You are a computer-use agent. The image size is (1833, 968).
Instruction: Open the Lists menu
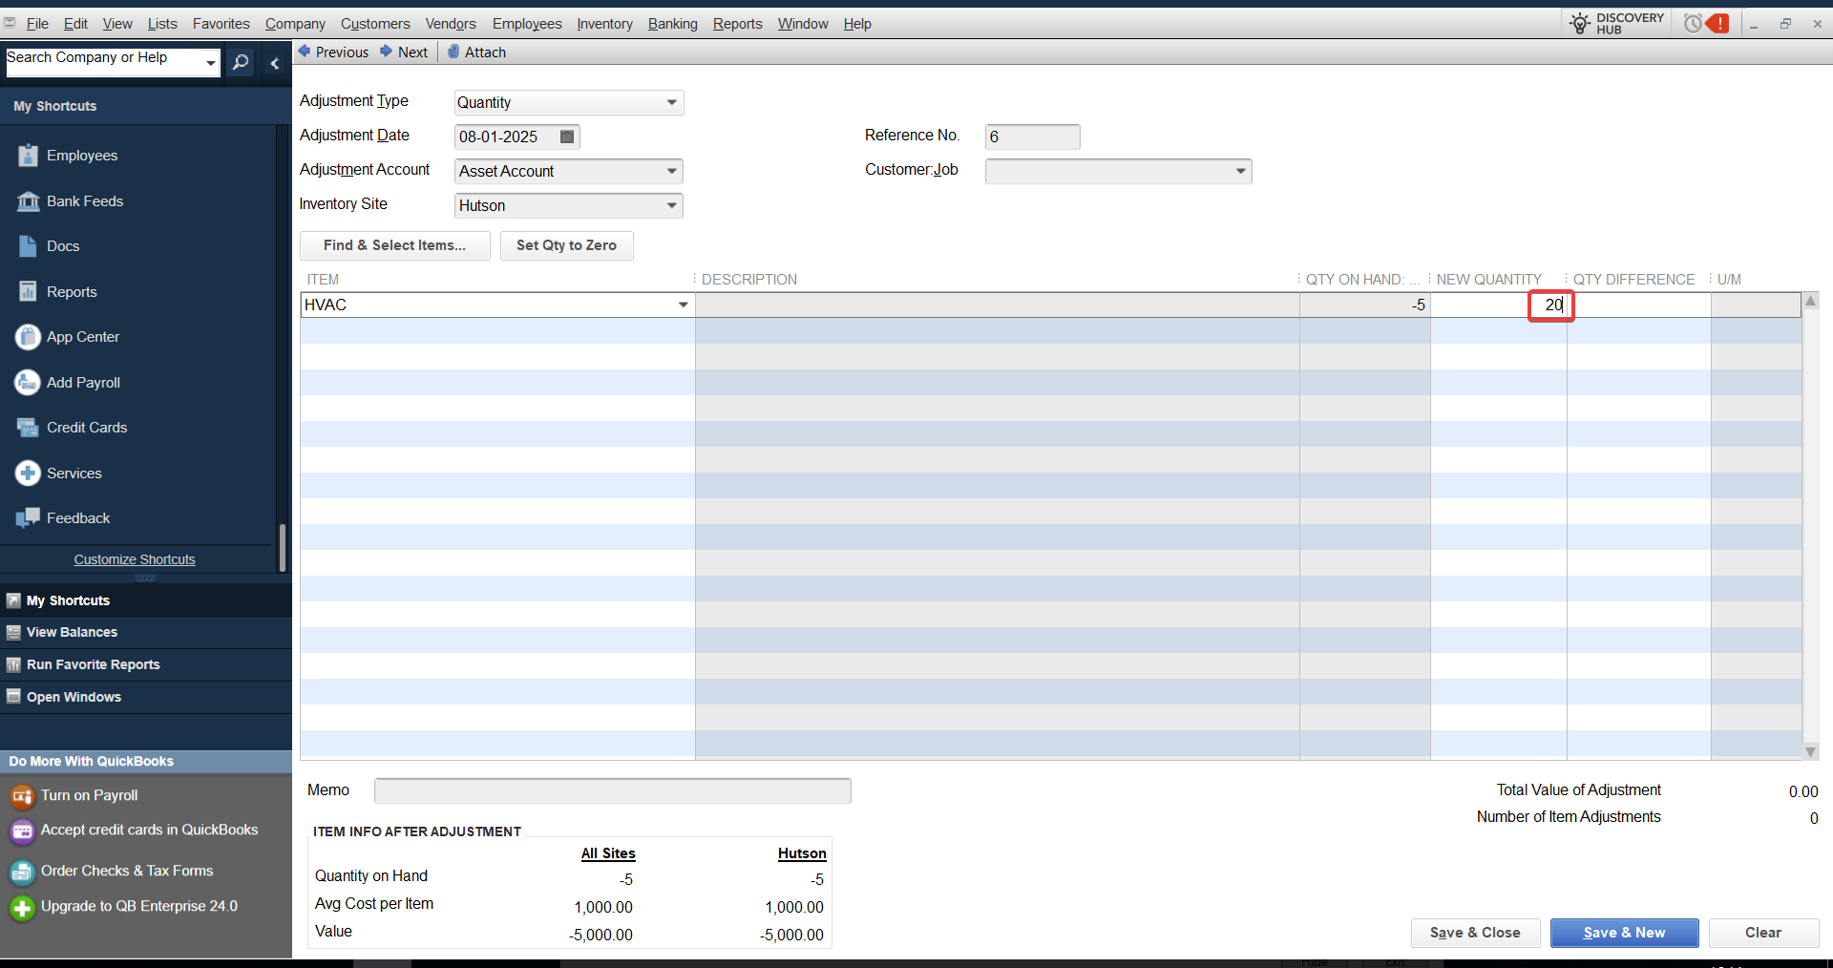(162, 24)
